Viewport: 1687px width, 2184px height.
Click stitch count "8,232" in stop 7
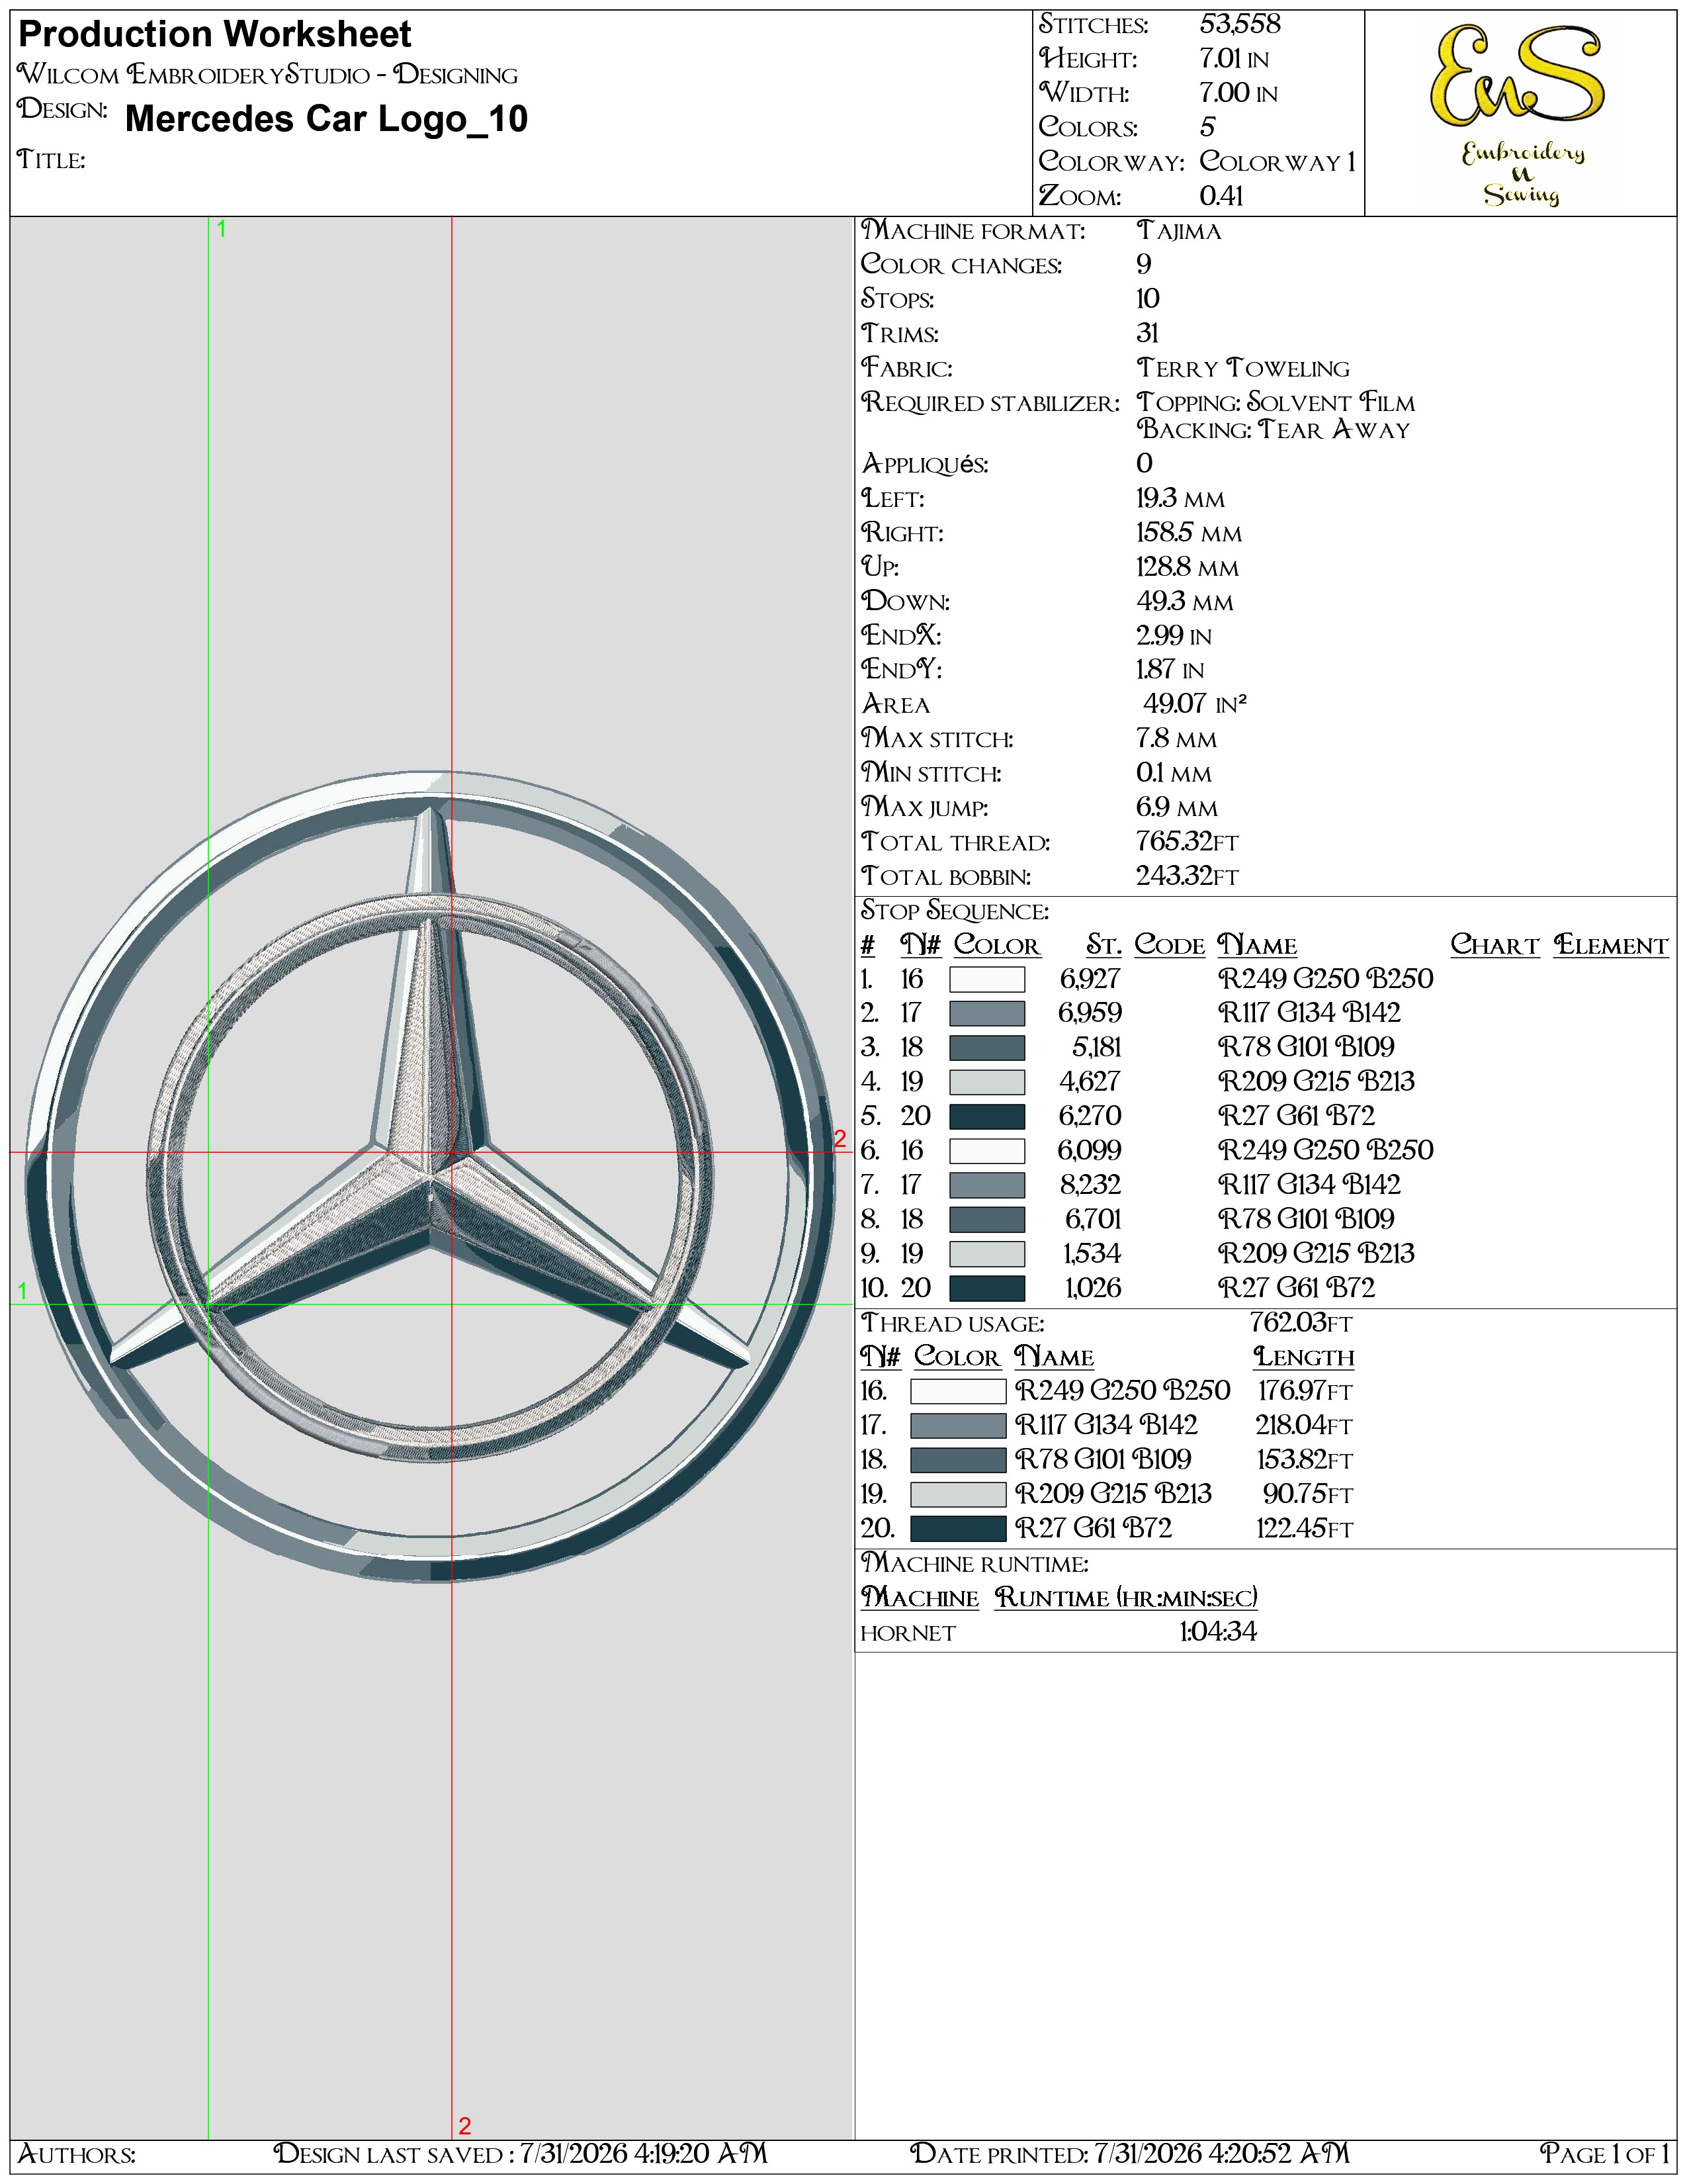1090,1185
